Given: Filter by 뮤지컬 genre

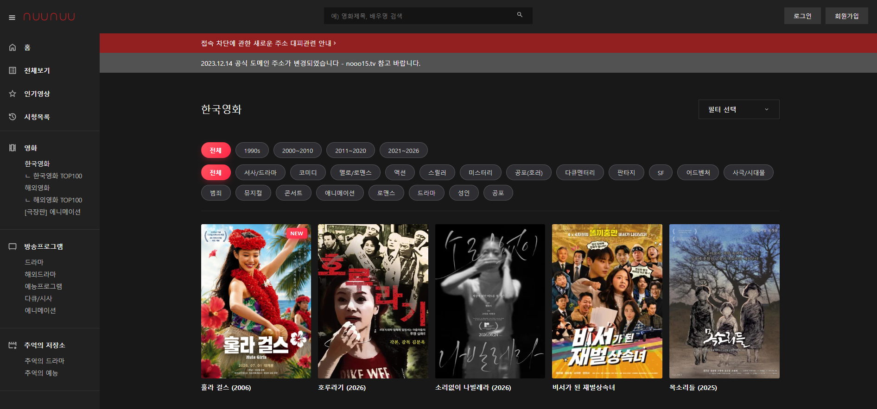Looking at the screenshot, I should [253, 193].
